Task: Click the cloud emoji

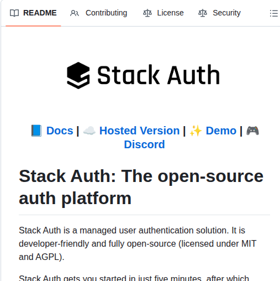Action: click(89, 131)
